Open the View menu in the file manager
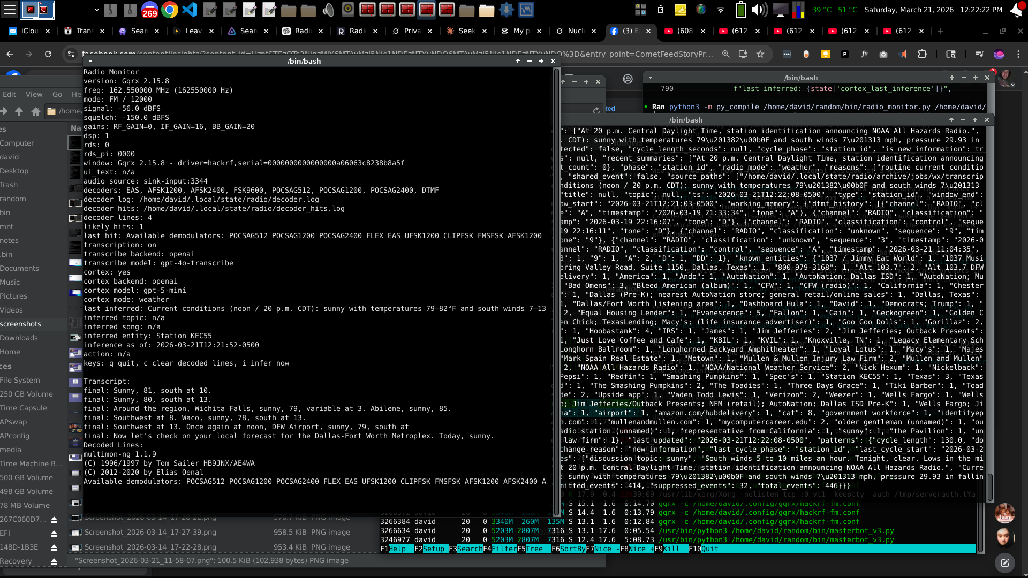The image size is (1028, 578). (34, 94)
